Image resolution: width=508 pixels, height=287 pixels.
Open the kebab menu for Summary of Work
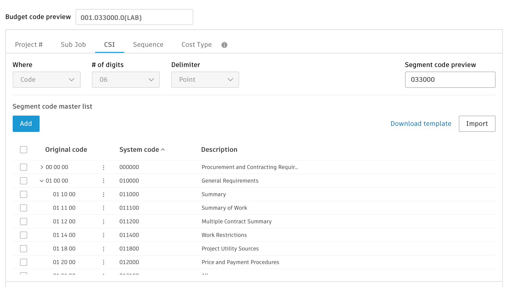[x=104, y=208]
